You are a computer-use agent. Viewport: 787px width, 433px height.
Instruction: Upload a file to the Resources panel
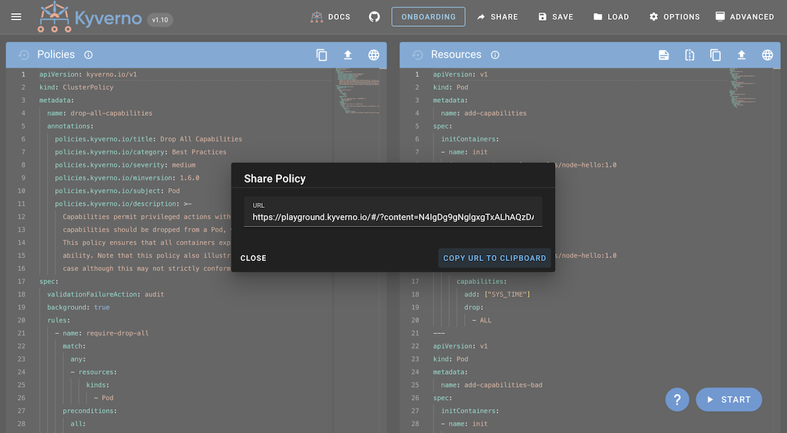tap(742, 55)
